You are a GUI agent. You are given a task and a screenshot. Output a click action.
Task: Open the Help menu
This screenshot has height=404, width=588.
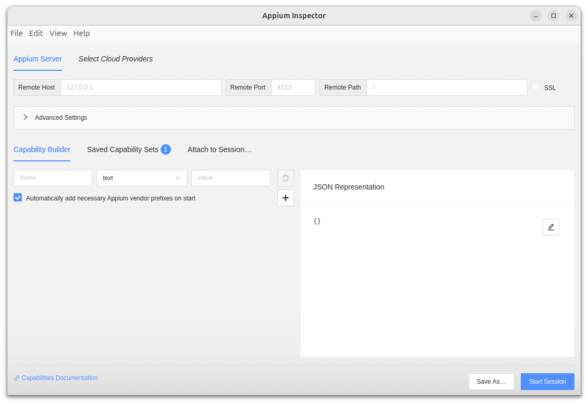point(82,33)
